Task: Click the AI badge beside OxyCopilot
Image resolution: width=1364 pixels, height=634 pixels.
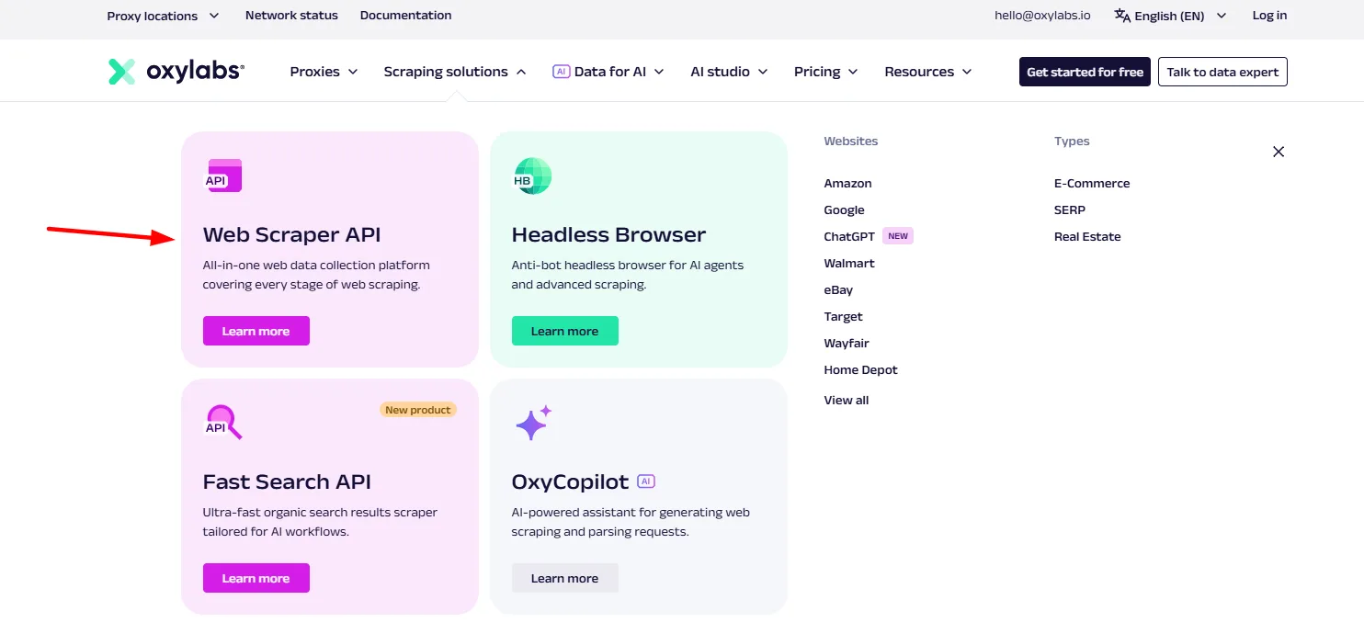Action: click(x=646, y=481)
